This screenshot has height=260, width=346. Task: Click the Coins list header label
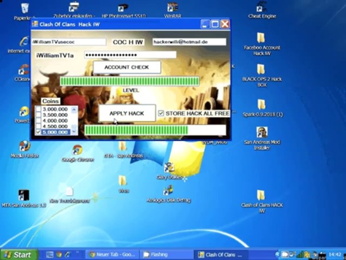click(x=50, y=101)
